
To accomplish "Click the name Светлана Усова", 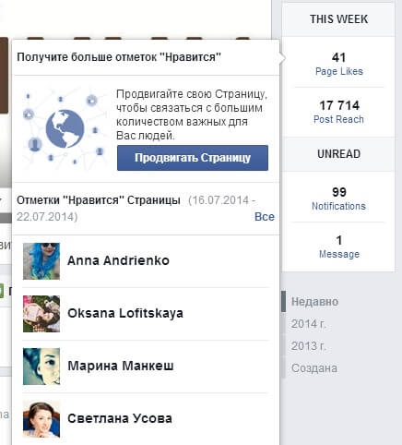I will 120,418.
